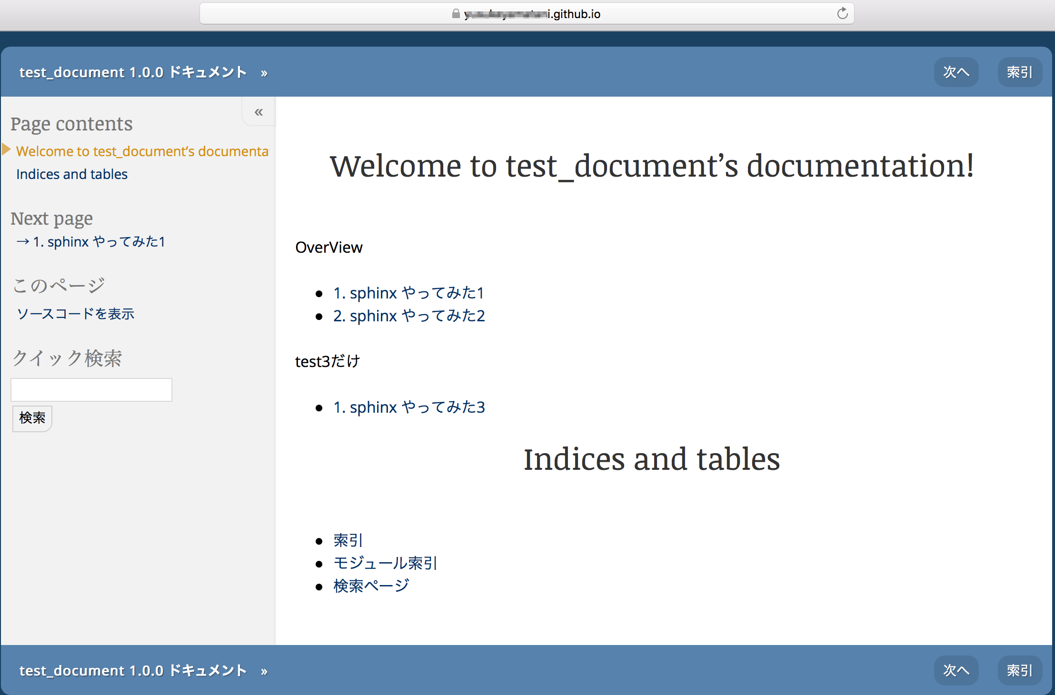The width and height of the screenshot is (1055, 695).
Task: Open the 索引 page from the top bar
Action: coord(1019,72)
